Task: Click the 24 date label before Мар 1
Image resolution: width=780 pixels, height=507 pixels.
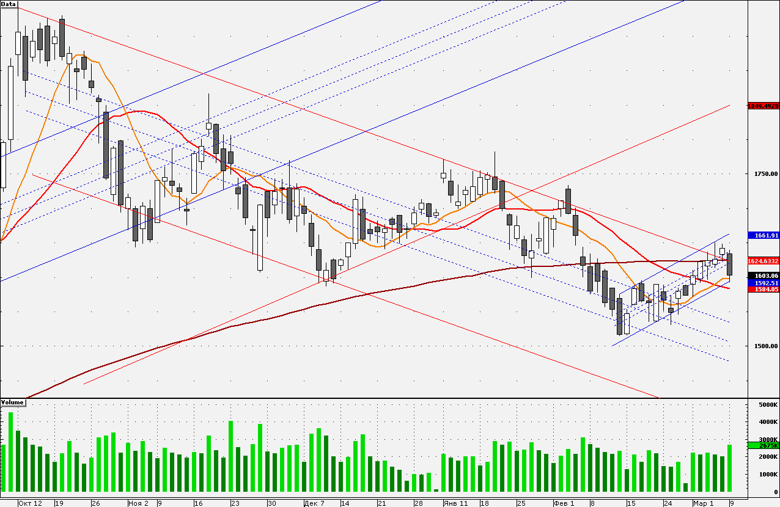Action: click(667, 503)
